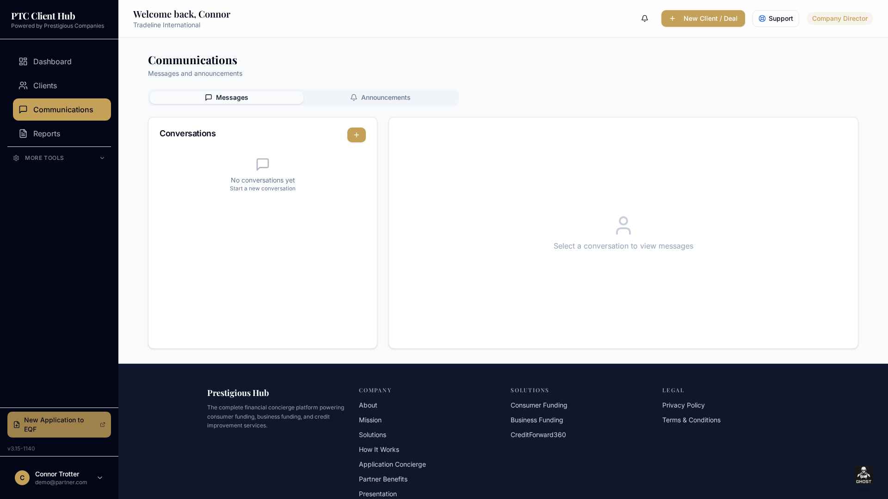Select the Tradeline International company name
The width and height of the screenshot is (888, 499).
[x=166, y=25]
